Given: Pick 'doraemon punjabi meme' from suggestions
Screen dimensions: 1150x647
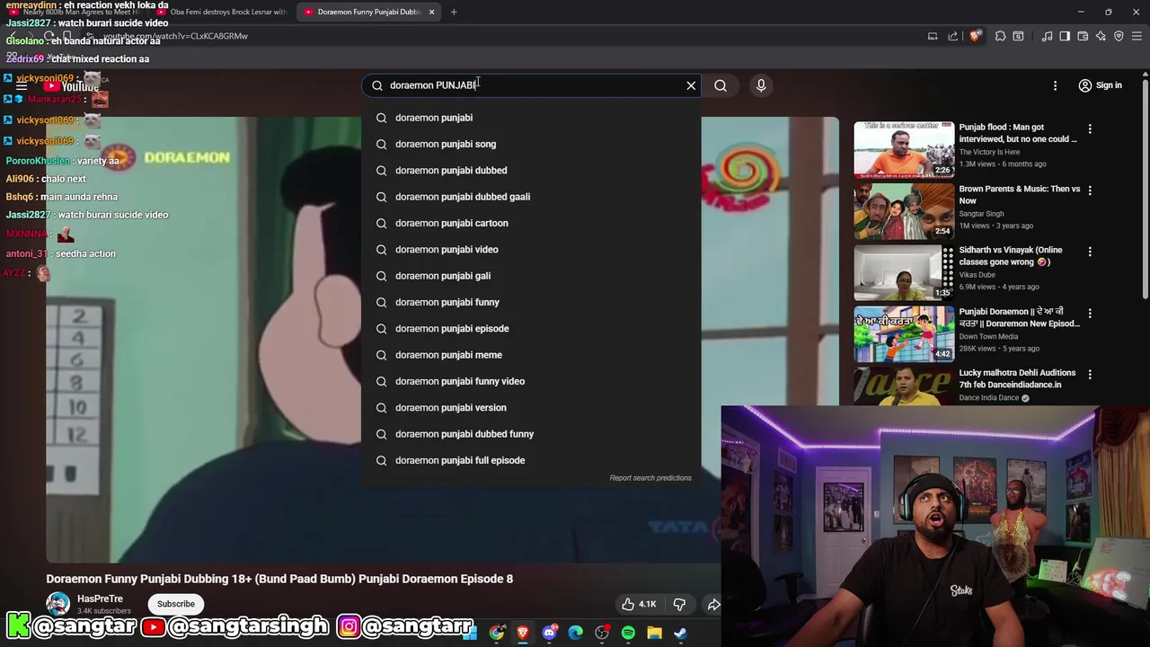Looking at the screenshot, I should pos(531,355).
